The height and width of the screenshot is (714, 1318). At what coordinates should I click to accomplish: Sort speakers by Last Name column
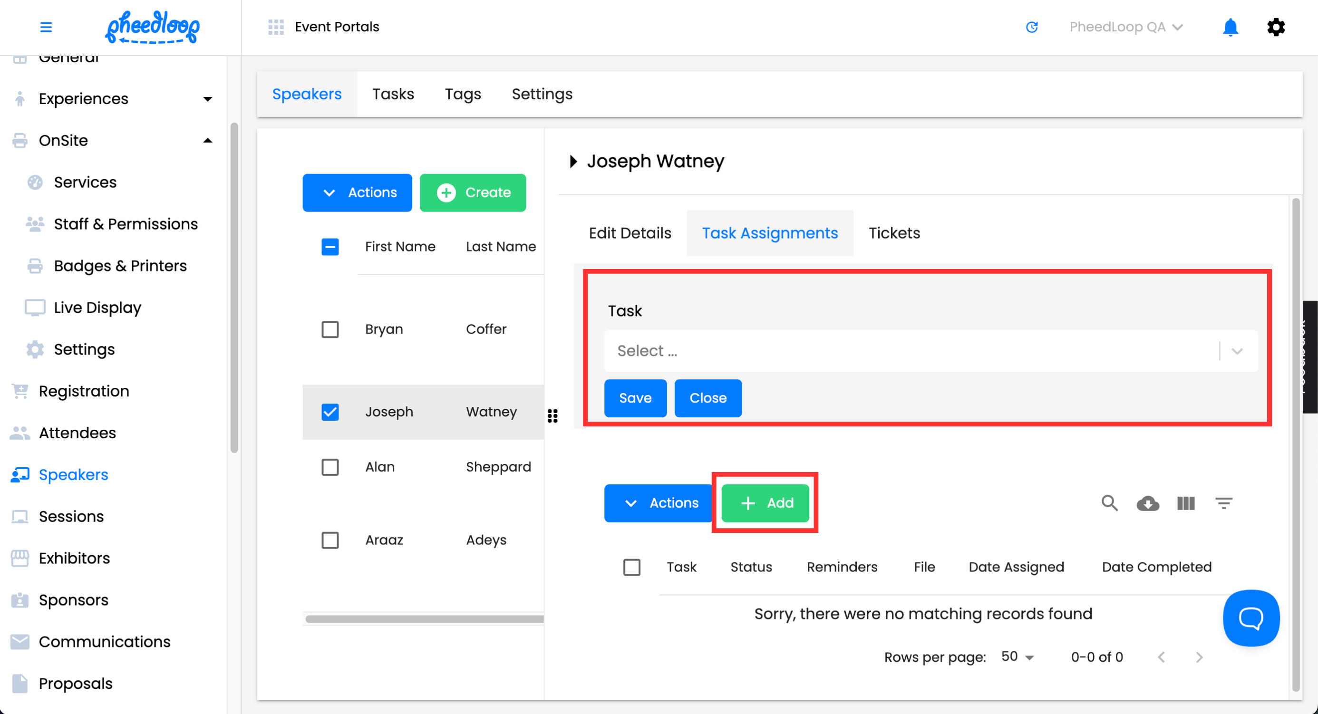coord(500,247)
